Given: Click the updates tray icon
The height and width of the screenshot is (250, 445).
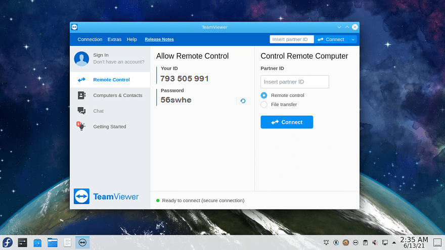Looking at the screenshot, I should click(336, 242).
